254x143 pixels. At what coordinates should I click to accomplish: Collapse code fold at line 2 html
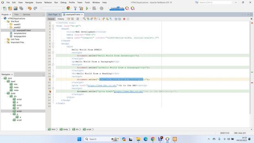coord(53,26)
